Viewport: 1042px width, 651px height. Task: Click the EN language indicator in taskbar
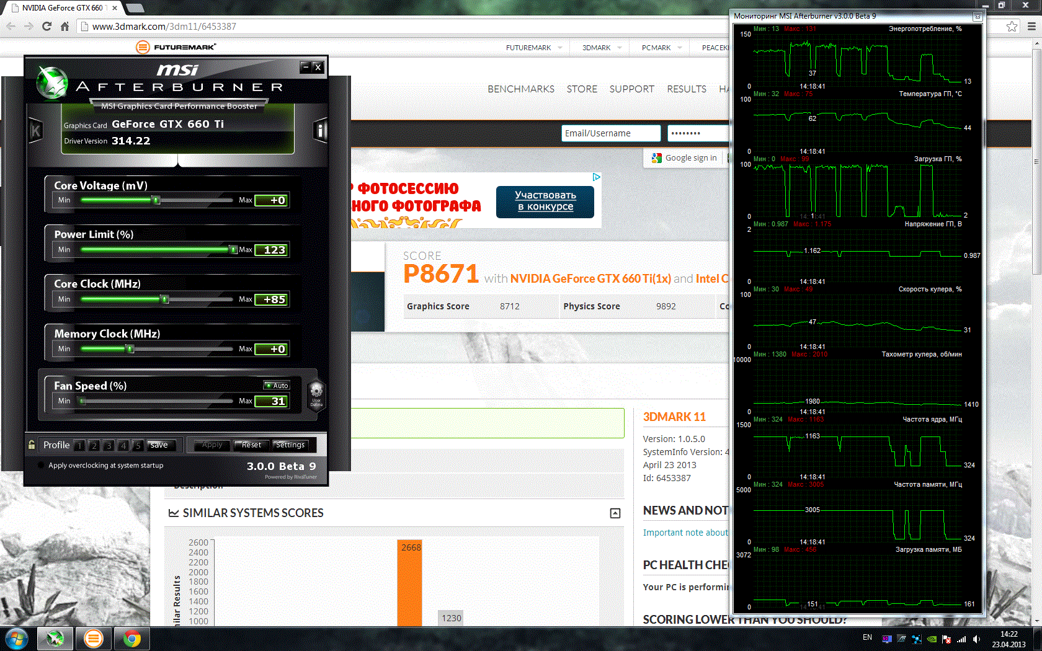[867, 637]
